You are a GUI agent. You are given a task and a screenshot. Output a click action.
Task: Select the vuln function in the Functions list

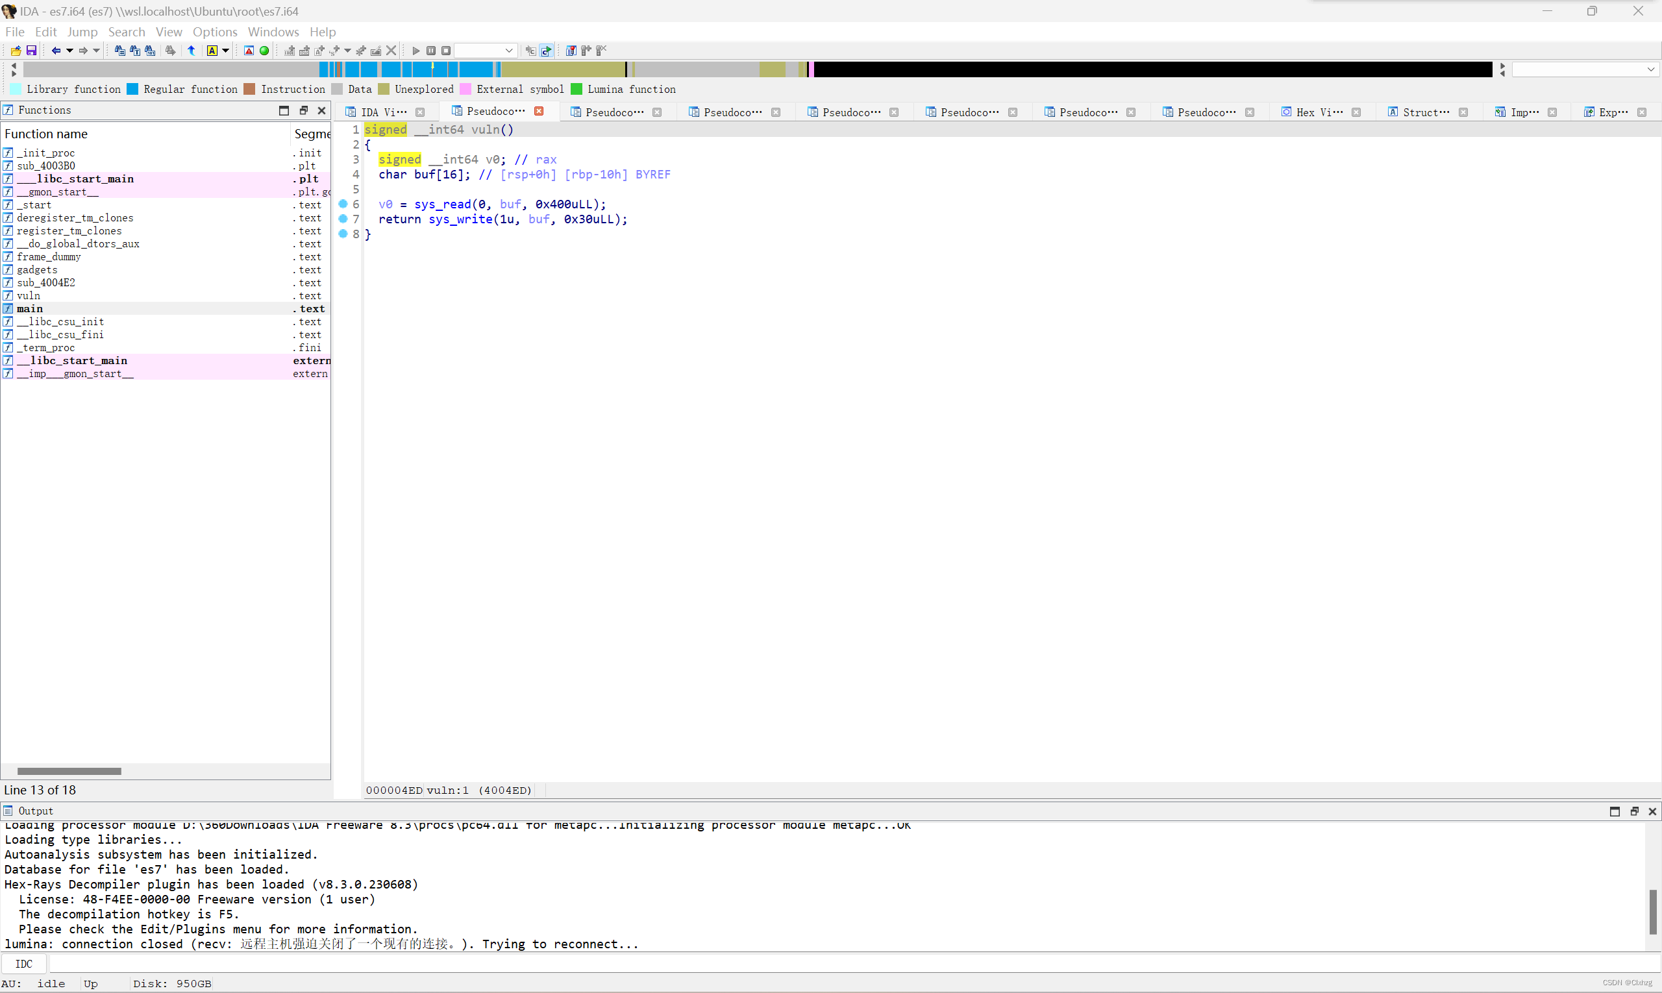(x=166, y=296)
